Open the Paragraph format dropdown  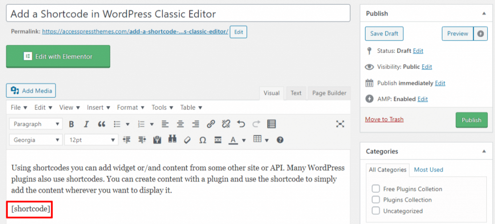pyautogui.click(x=36, y=124)
